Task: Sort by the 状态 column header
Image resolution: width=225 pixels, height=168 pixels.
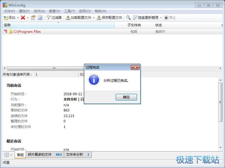Action: point(175,25)
